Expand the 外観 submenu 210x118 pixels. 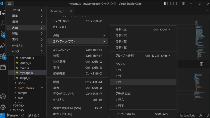(78, 35)
